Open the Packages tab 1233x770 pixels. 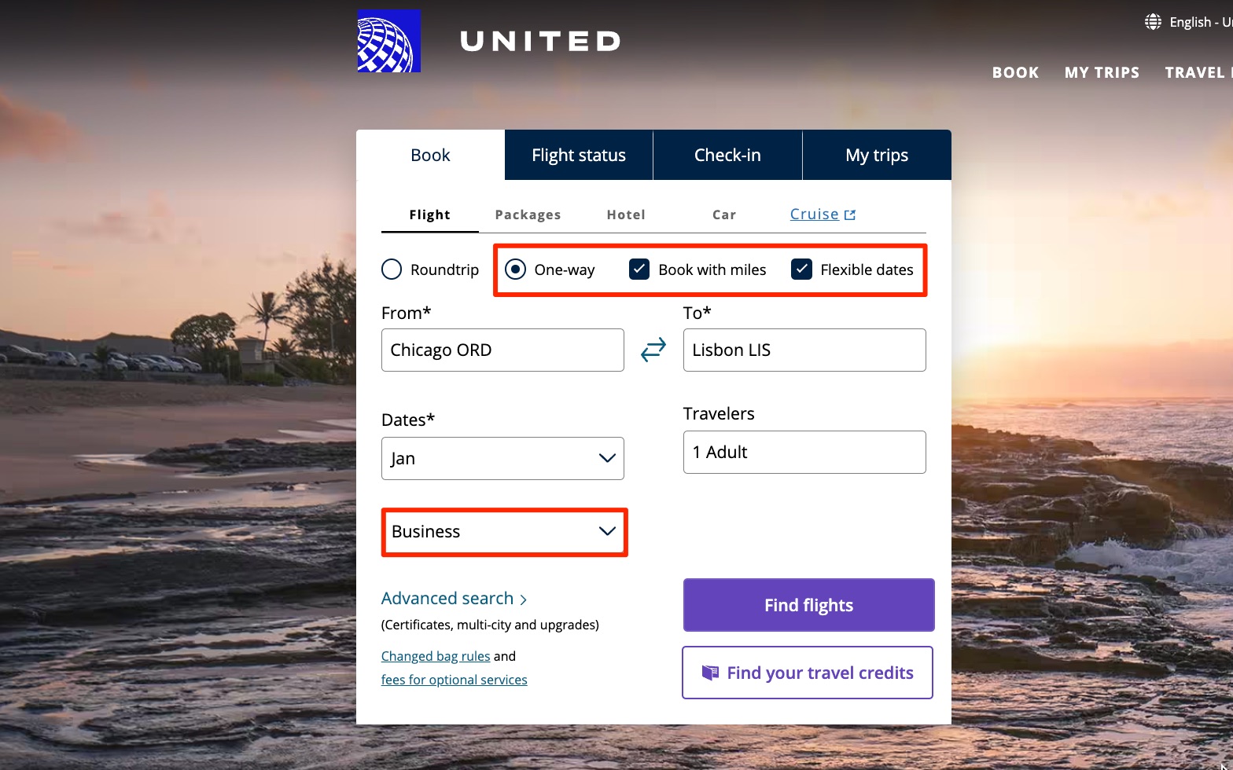528,214
